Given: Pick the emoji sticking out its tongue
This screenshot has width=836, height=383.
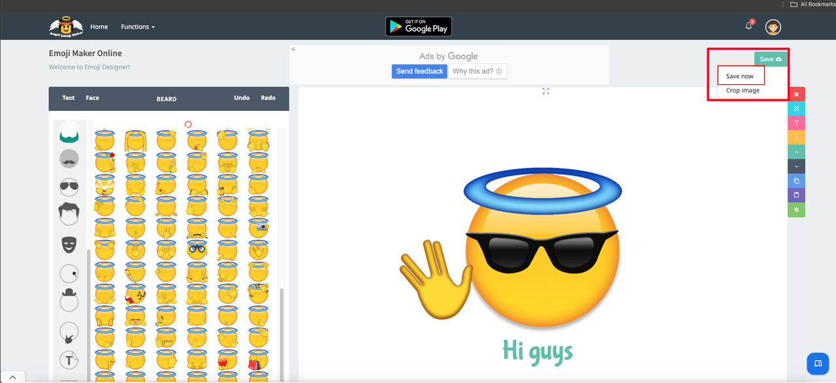Looking at the screenshot, I should [x=136, y=317].
